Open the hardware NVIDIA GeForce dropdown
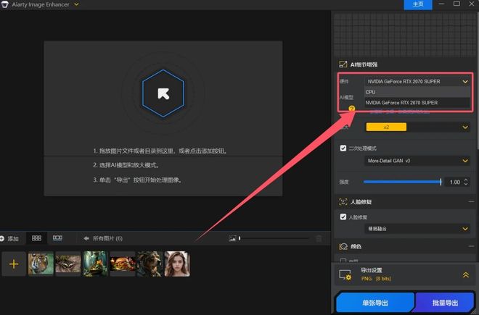This screenshot has width=479, height=315. [x=417, y=81]
